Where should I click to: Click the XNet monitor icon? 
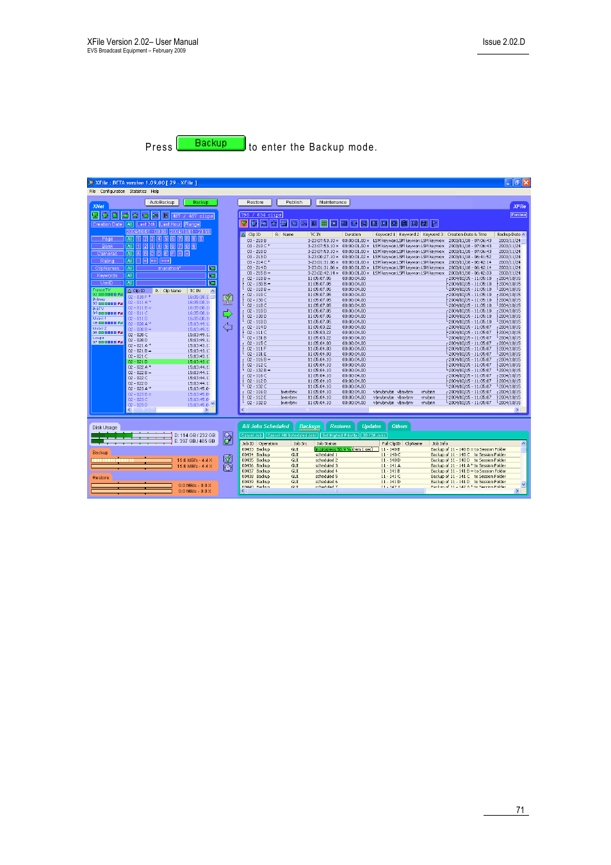point(95,215)
